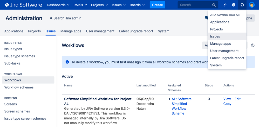
Task: Click View for Project AL workflow
Action: click(x=227, y=99)
